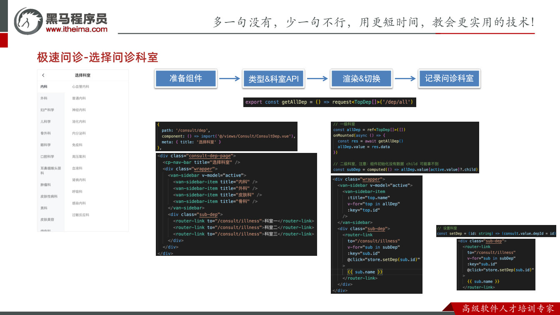Select 内科 in the department sidebar

(44, 87)
